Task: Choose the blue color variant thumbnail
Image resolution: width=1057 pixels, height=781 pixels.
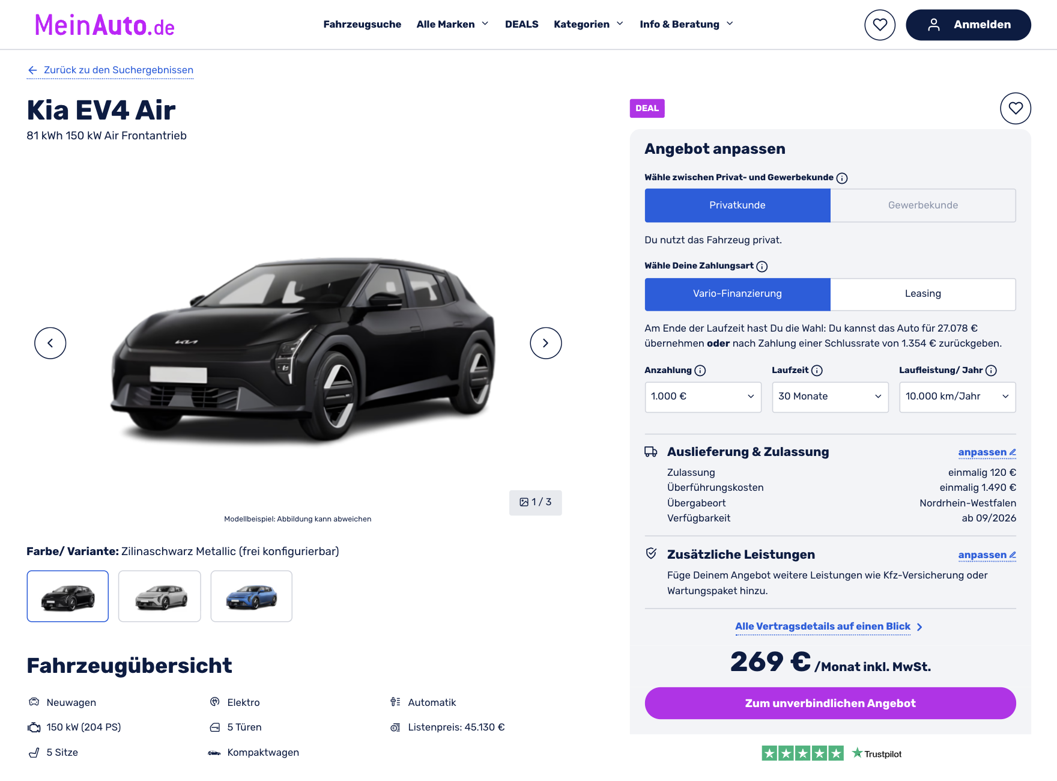Action: coord(252,596)
